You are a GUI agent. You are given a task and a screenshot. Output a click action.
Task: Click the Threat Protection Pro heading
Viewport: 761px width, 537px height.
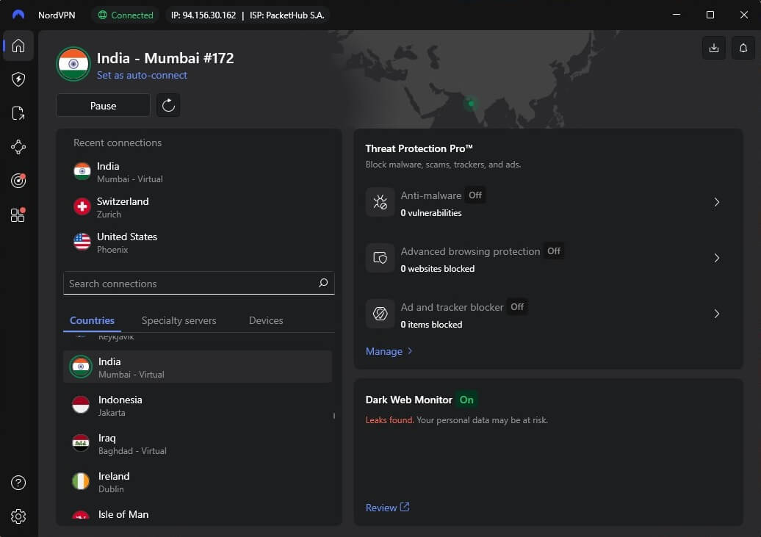(419, 148)
